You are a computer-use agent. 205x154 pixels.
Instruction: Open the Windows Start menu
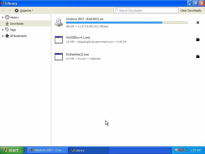(x=12, y=150)
